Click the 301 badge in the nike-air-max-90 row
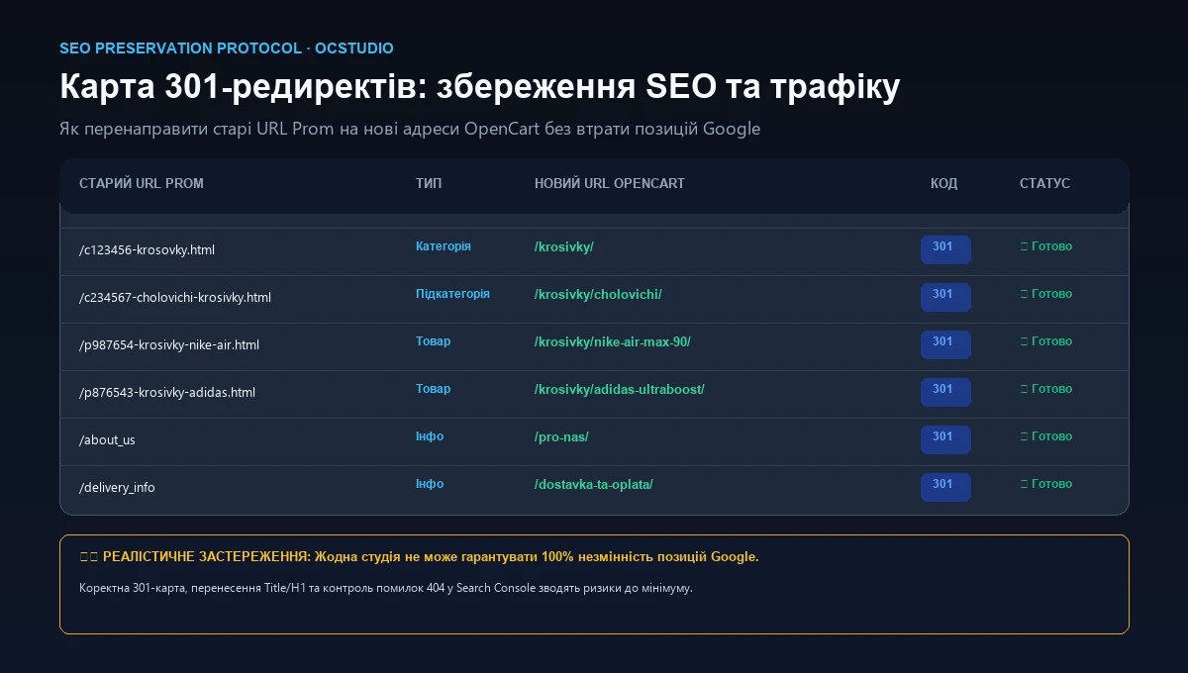Image resolution: width=1188 pixels, height=673 pixels. tap(945, 344)
